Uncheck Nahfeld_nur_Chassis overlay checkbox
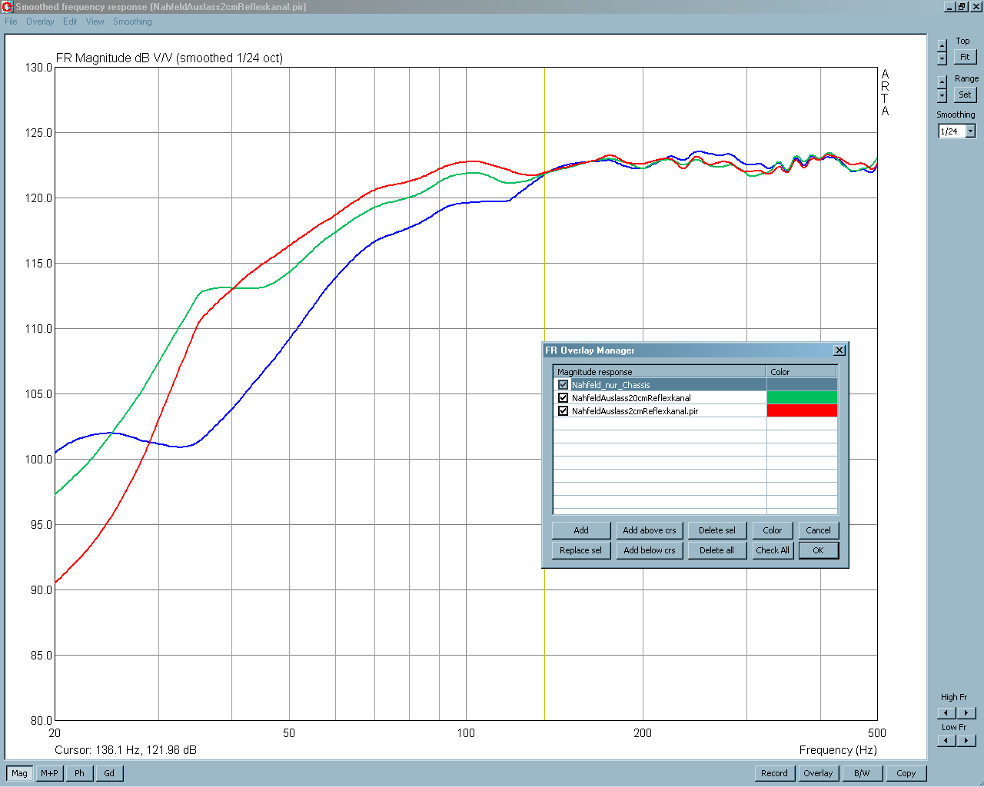The height and width of the screenshot is (787, 984). [563, 385]
